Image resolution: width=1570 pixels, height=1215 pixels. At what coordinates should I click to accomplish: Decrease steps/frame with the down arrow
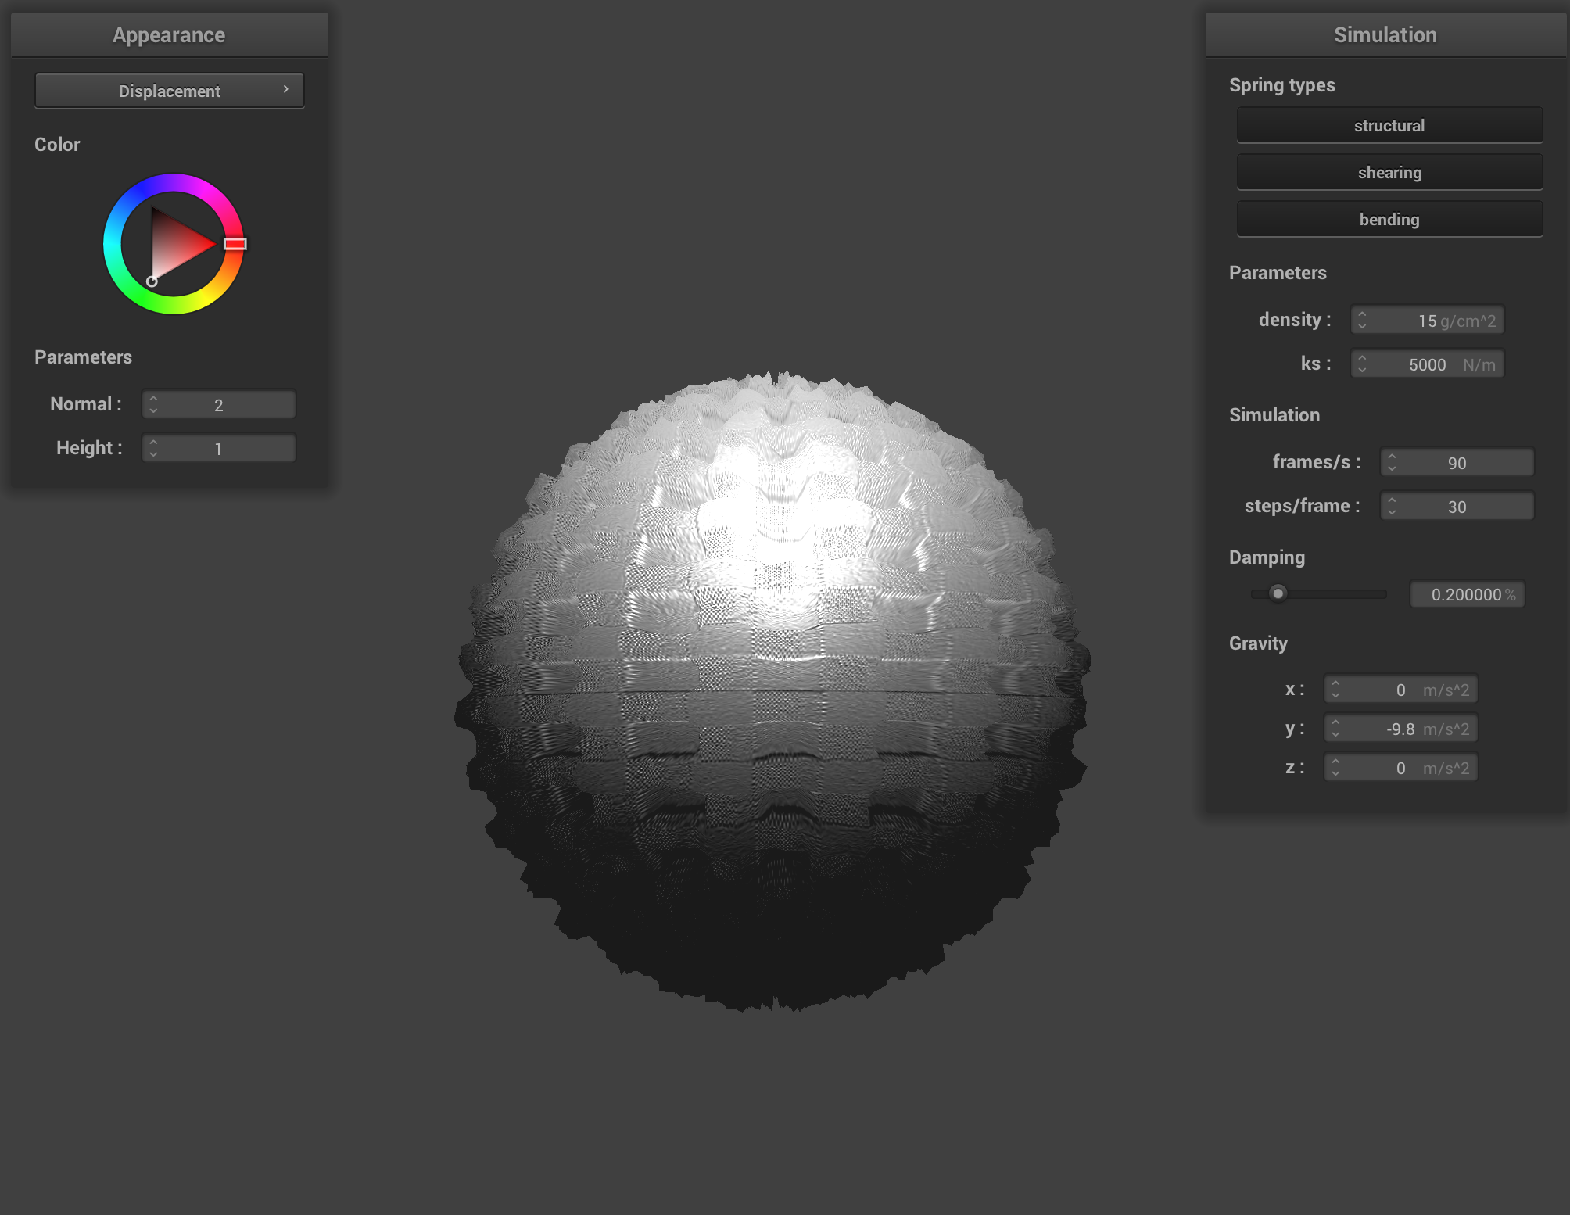coord(1392,512)
